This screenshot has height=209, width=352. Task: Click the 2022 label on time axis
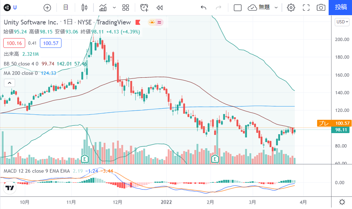coord(166,202)
